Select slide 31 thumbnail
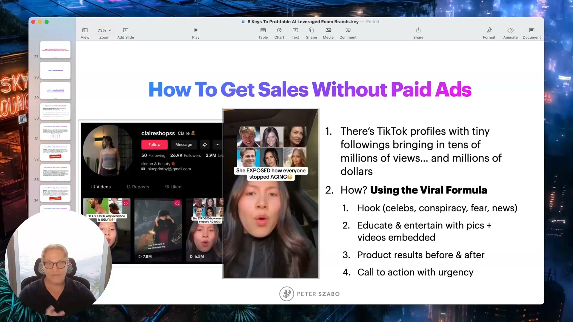 point(55,132)
